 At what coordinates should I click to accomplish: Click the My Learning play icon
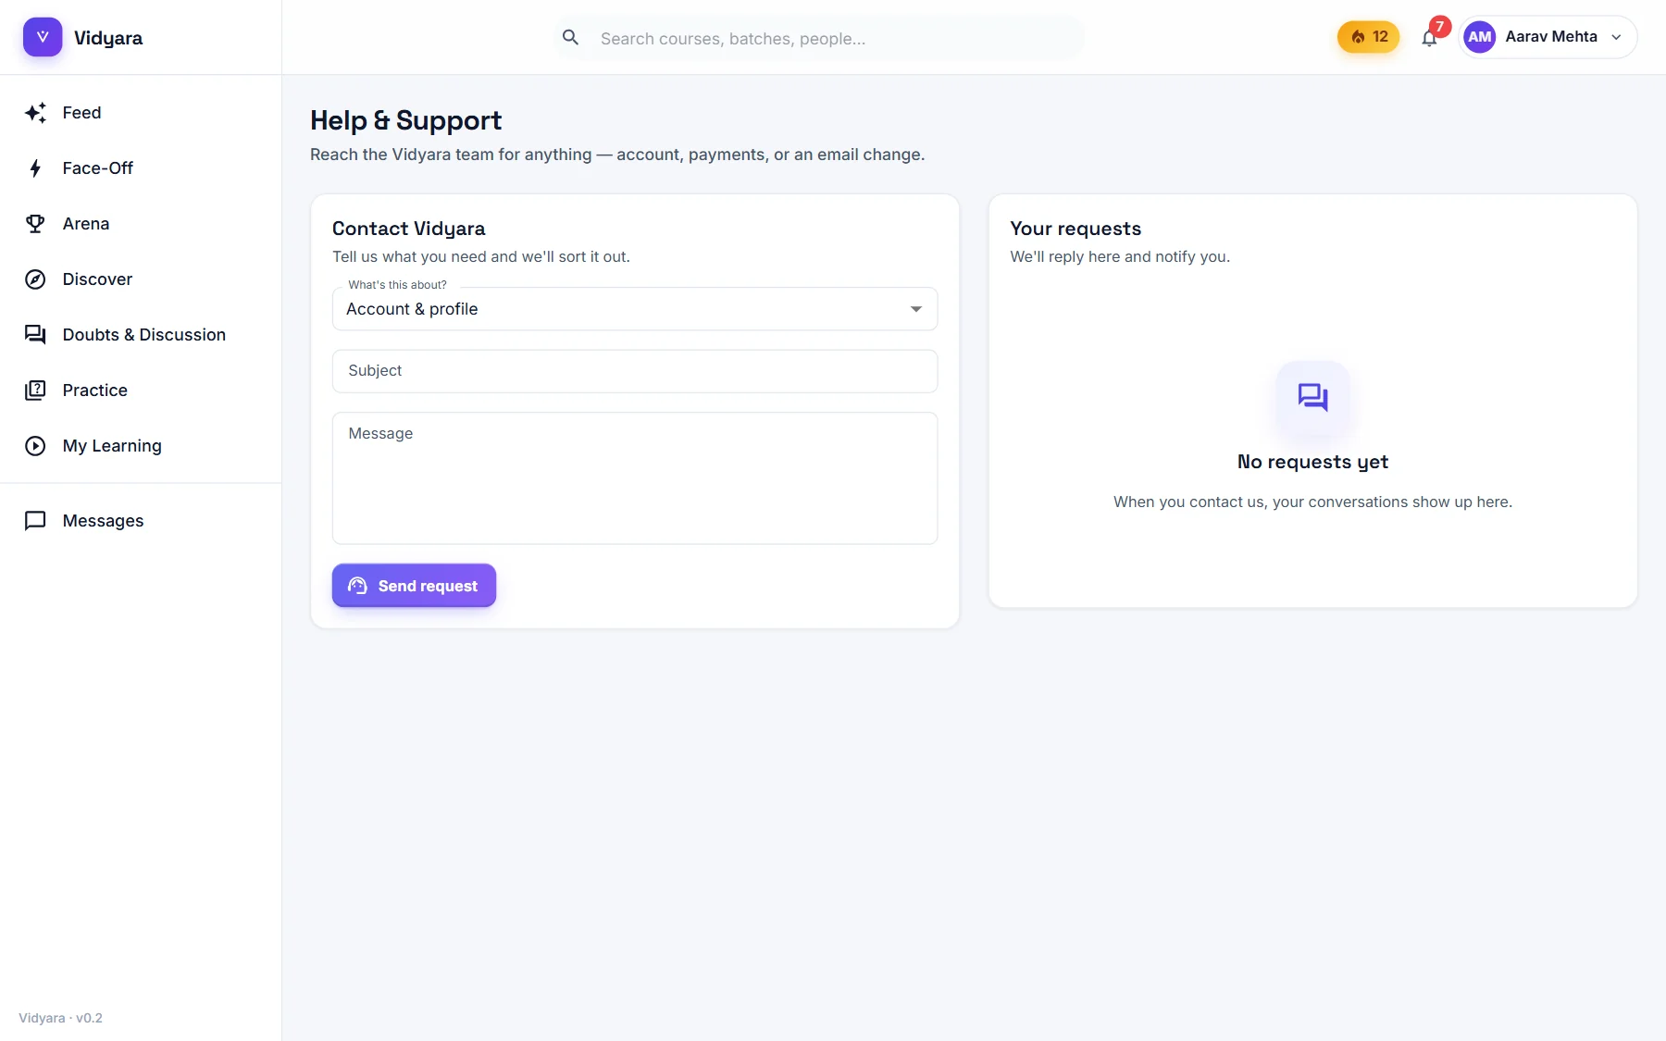35,446
